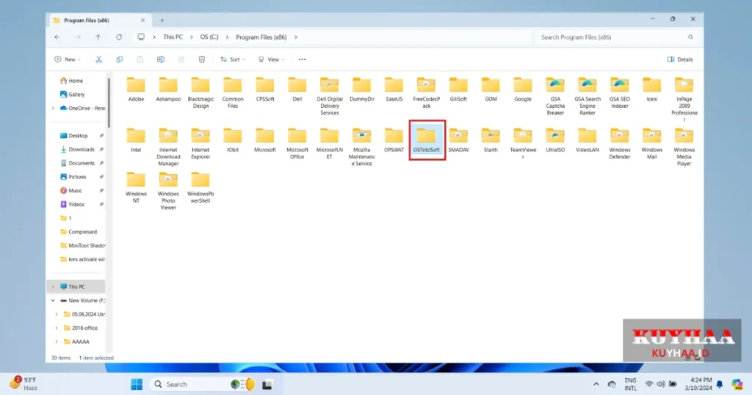
Task: Toggle the Details pane
Action: click(x=680, y=59)
